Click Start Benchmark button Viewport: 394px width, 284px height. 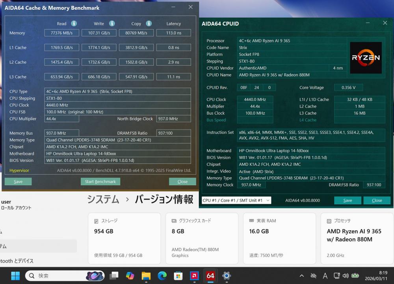click(x=100, y=182)
